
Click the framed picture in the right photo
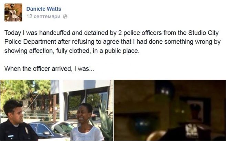pos(196,111)
